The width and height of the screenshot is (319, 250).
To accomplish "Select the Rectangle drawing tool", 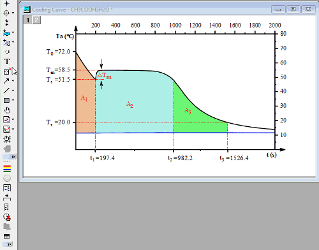I will coord(6,100).
